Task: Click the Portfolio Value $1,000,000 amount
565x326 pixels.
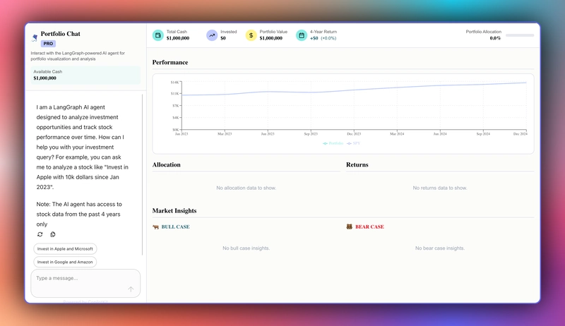Action: click(271, 38)
